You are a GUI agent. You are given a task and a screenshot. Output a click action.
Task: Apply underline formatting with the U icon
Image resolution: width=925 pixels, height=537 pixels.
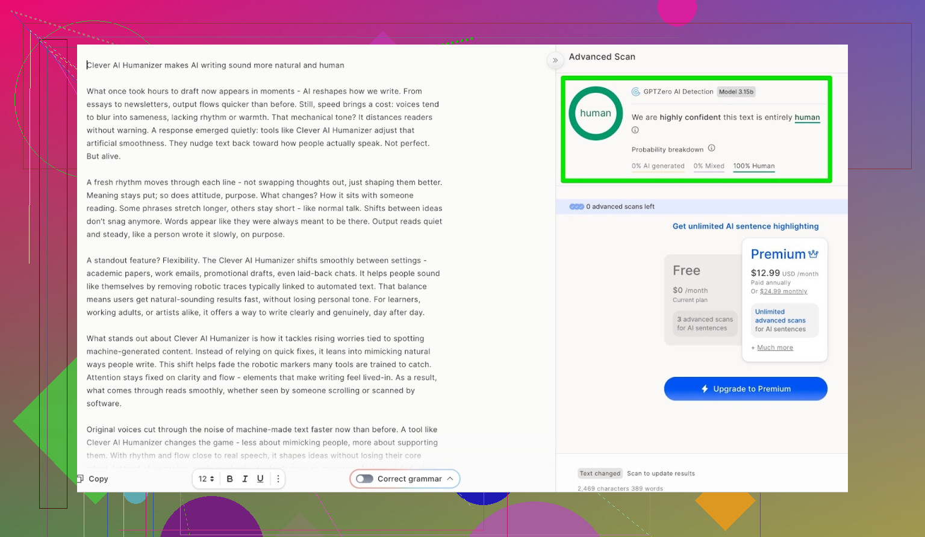pos(260,479)
